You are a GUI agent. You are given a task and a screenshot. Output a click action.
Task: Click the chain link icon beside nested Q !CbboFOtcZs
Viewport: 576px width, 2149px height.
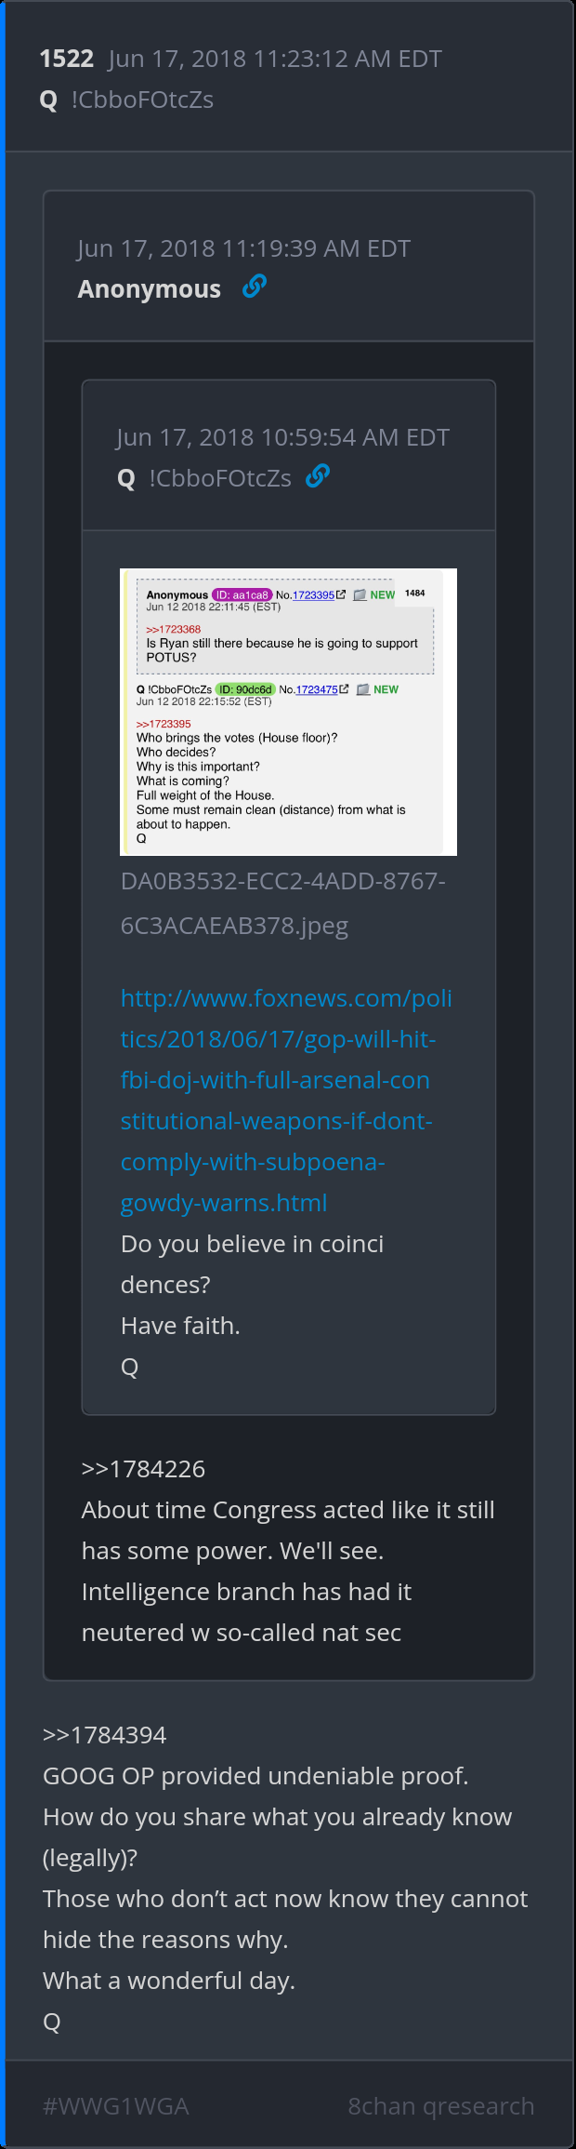(x=318, y=476)
